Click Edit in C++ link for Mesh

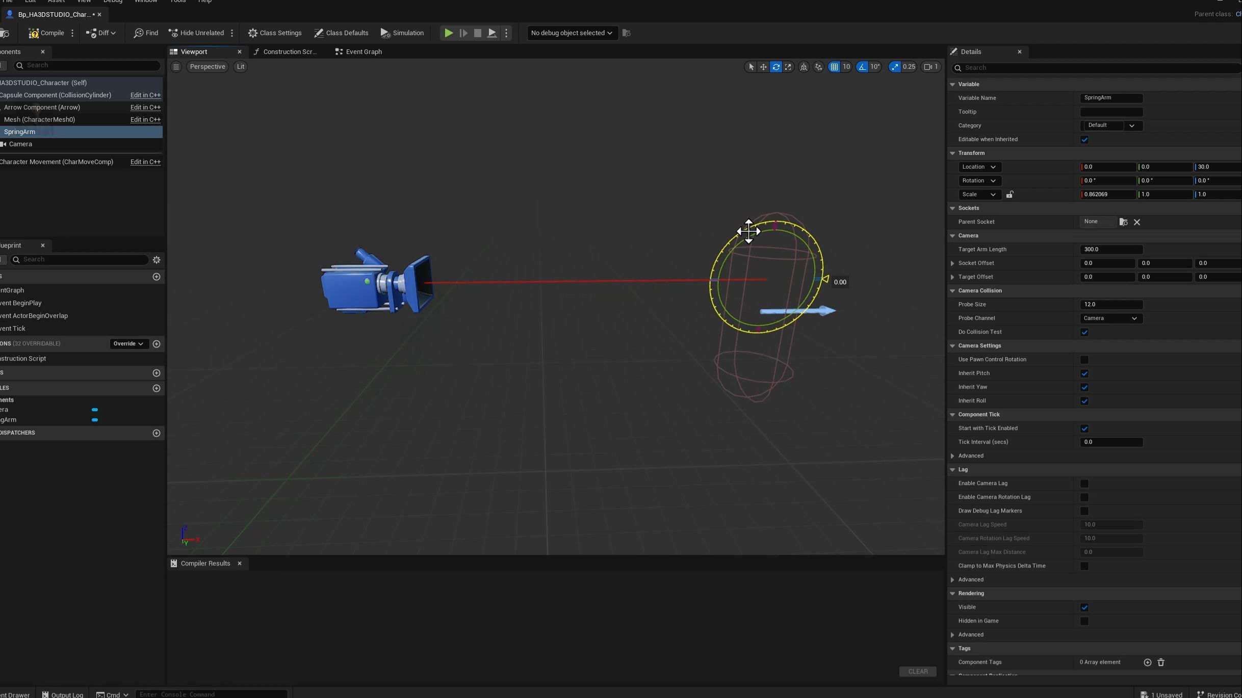coord(145,120)
